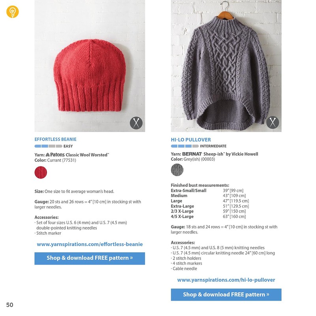The height and width of the screenshot is (316, 316).
Task: Click the page number 50
Action: [x=9, y=305]
